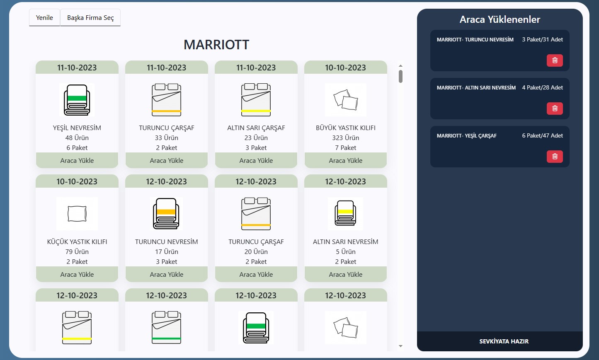Click the 48 Ürün text

click(x=77, y=138)
